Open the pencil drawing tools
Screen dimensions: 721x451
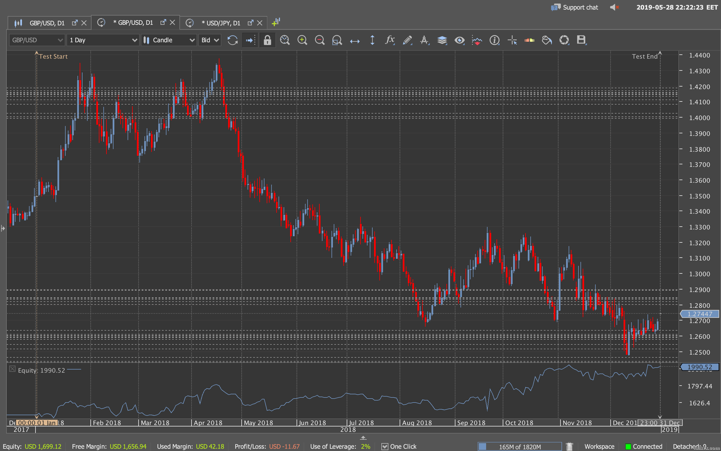point(407,40)
